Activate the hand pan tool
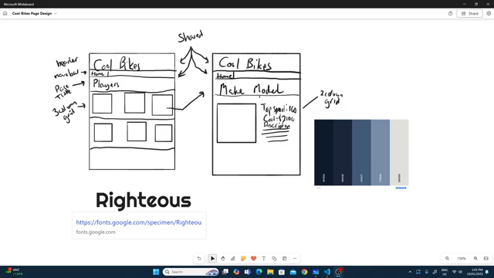The image size is (494, 278). pyautogui.click(x=223, y=259)
